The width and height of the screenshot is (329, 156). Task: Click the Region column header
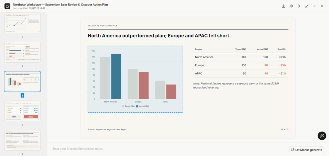[x=198, y=49]
